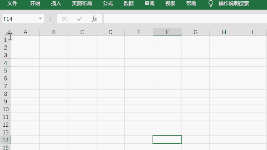
Task: Select row 8 header
Action: (x=5, y=93)
